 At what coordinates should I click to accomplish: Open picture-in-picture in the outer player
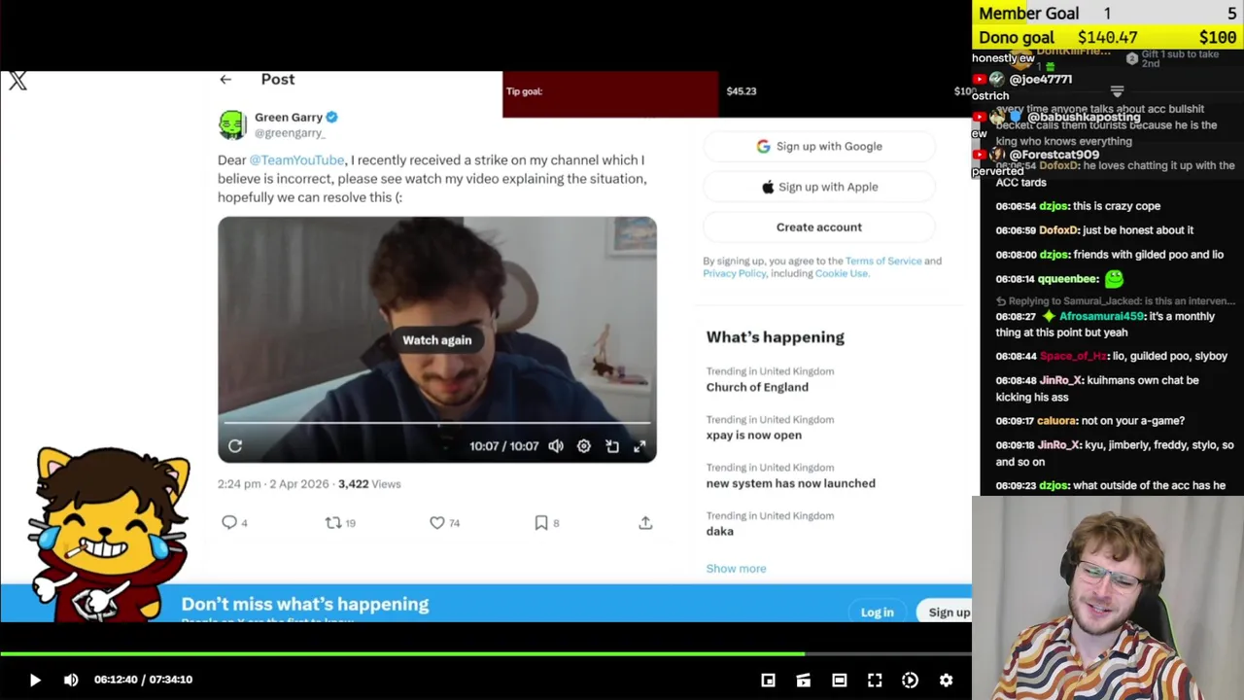tap(768, 681)
